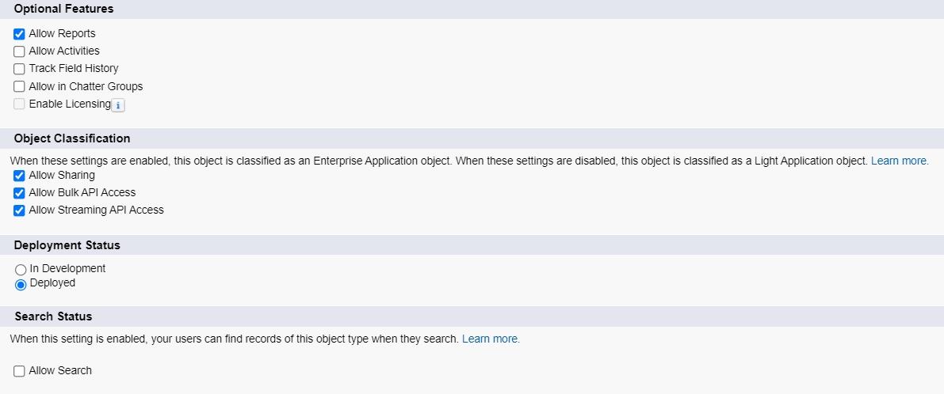Choose the Deployed radio button

coord(21,285)
